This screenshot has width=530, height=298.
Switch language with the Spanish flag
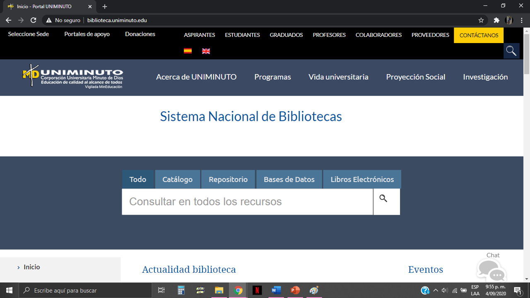pyautogui.click(x=188, y=51)
